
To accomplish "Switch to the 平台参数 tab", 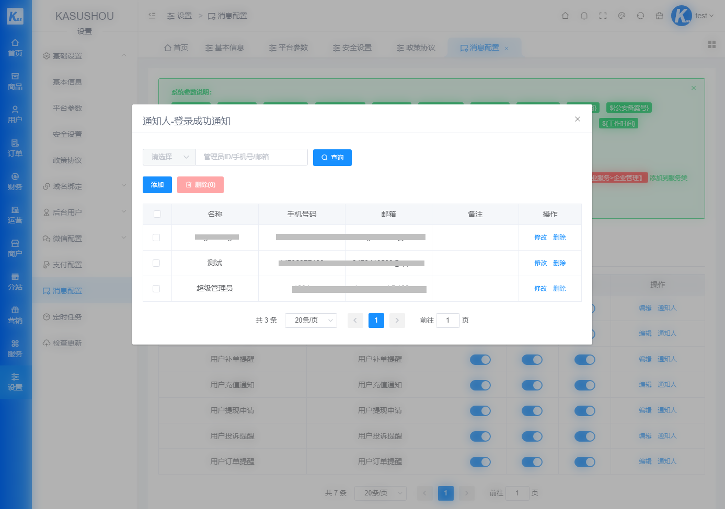I will 289,48.
